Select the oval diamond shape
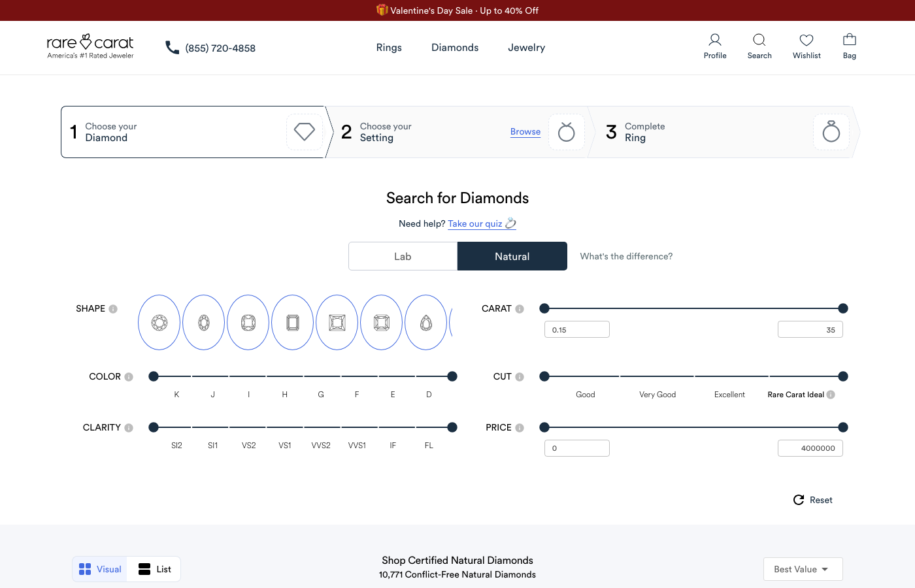Image resolution: width=915 pixels, height=588 pixels. [x=204, y=322]
